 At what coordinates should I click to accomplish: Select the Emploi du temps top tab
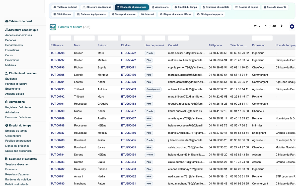point(186,7)
